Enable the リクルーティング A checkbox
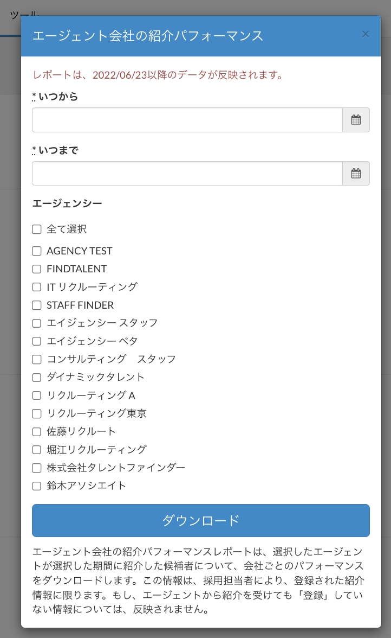Viewport: 391px width, 638px height. (x=37, y=395)
